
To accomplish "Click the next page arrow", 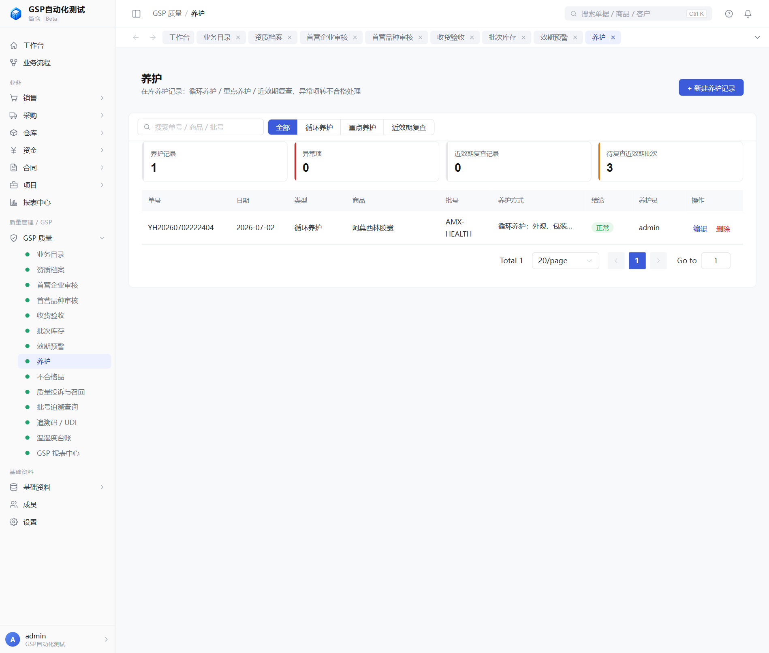I will coord(658,260).
